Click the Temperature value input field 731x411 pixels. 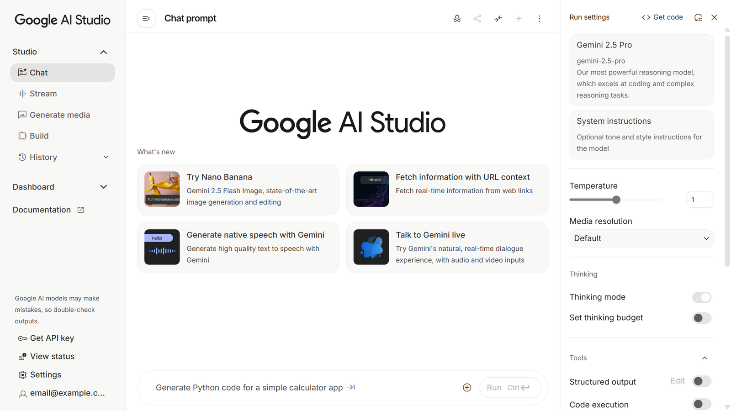tap(700, 200)
